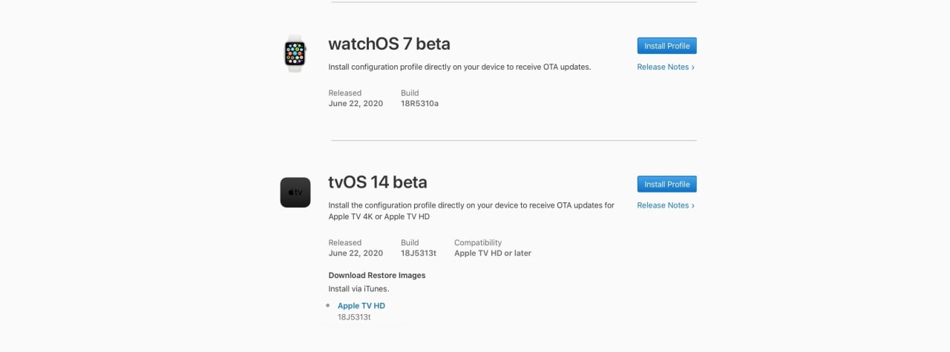
Task: Click the black Apple TV icon
Action: 295,193
